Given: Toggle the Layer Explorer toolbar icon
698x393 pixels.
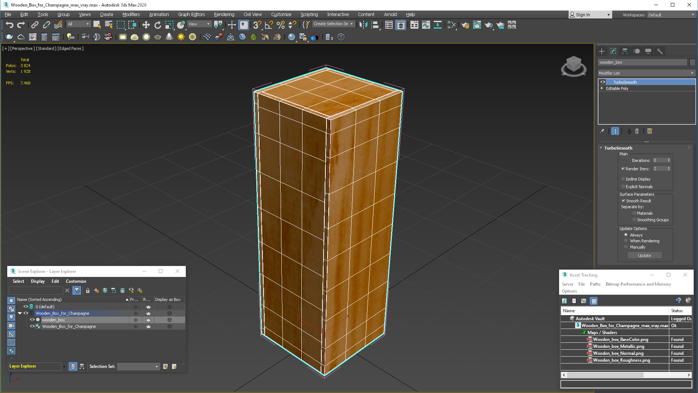Looking at the screenshot, I should (401, 25).
